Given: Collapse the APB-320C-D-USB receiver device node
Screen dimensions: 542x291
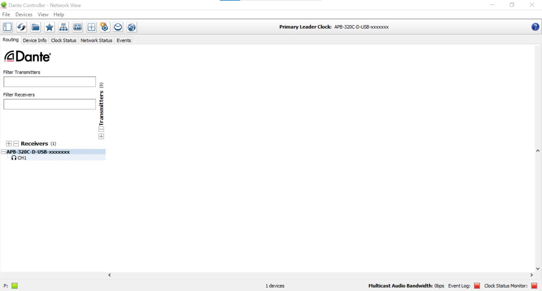Looking at the screenshot, I should point(3,152).
